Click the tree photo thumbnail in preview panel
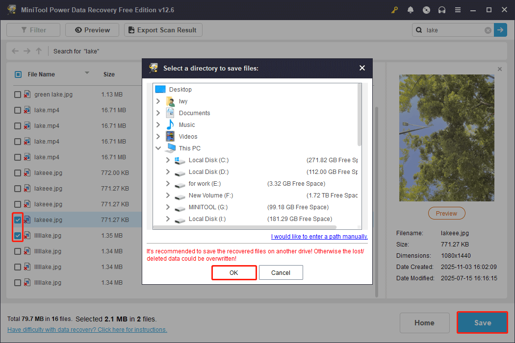 click(446, 138)
